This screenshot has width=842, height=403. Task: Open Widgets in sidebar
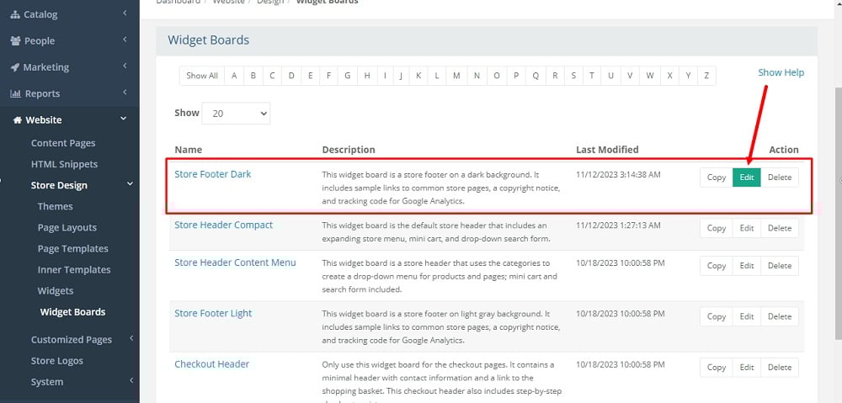point(56,291)
